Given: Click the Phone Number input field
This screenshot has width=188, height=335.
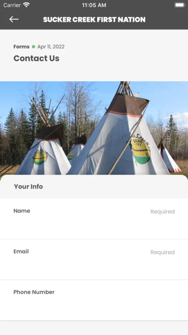Looking at the screenshot, I should [x=94, y=300].
